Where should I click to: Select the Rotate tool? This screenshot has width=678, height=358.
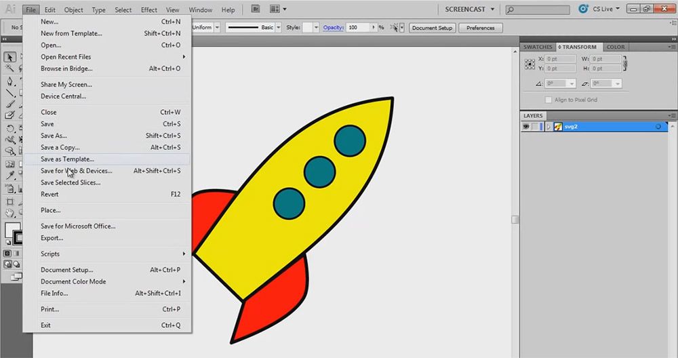click(x=10, y=128)
